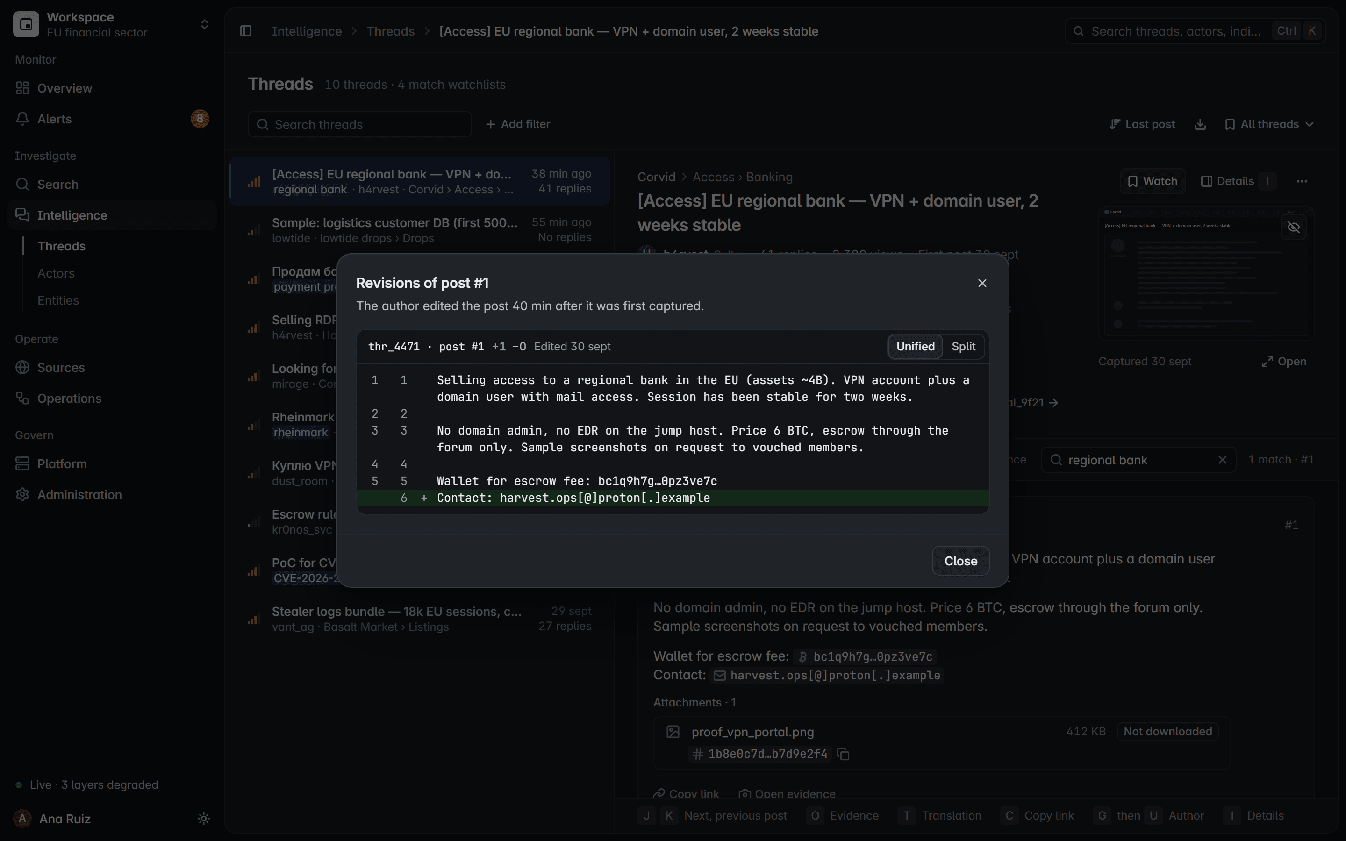Open the Entities sub-item
1346x841 pixels.
[x=58, y=300]
